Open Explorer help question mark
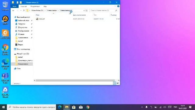Image resolution: width=195 pixels, height=110 pixels. point(118,6)
